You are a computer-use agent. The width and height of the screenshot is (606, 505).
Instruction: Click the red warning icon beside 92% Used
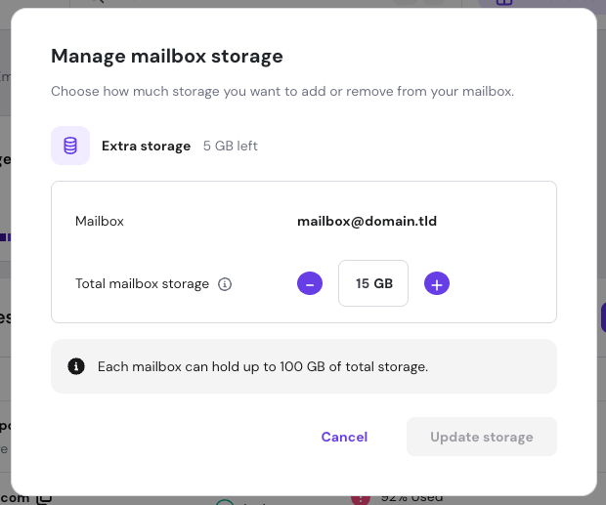359,499
